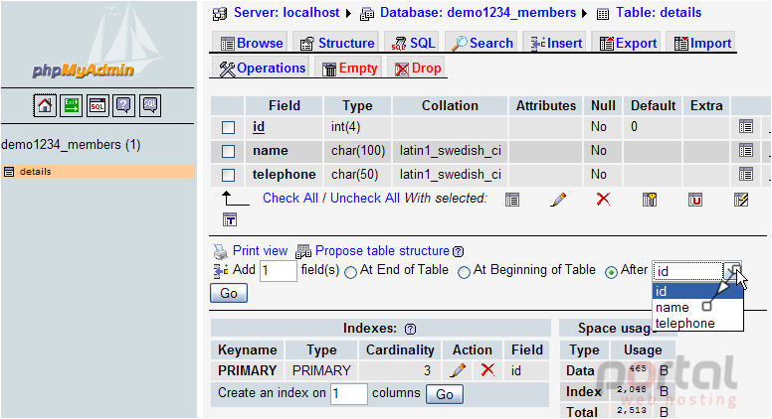The height and width of the screenshot is (419, 772).
Task: Drop selected fields red X icon
Action: (x=603, y=199)
